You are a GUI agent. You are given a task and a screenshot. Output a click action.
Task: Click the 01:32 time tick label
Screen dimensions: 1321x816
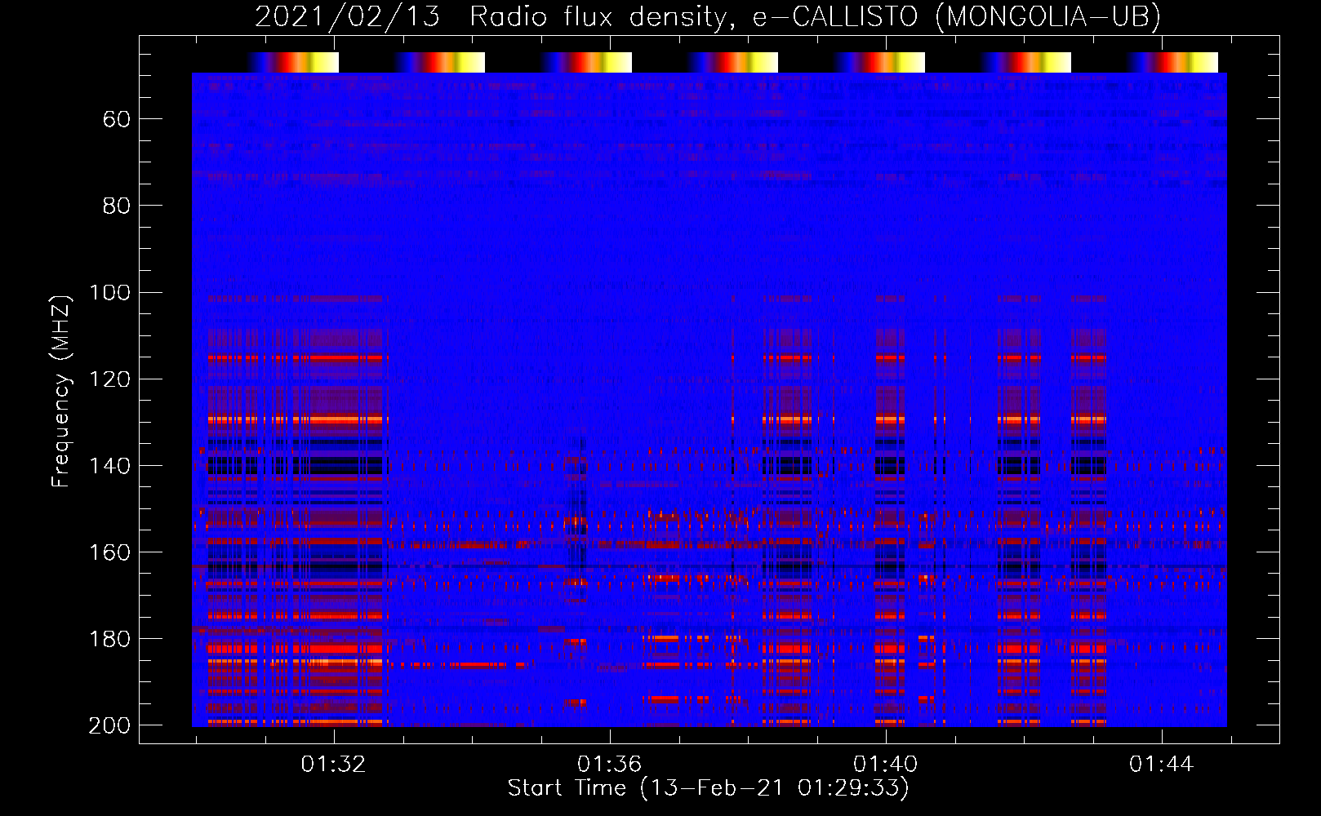click(x=333, y=765)
